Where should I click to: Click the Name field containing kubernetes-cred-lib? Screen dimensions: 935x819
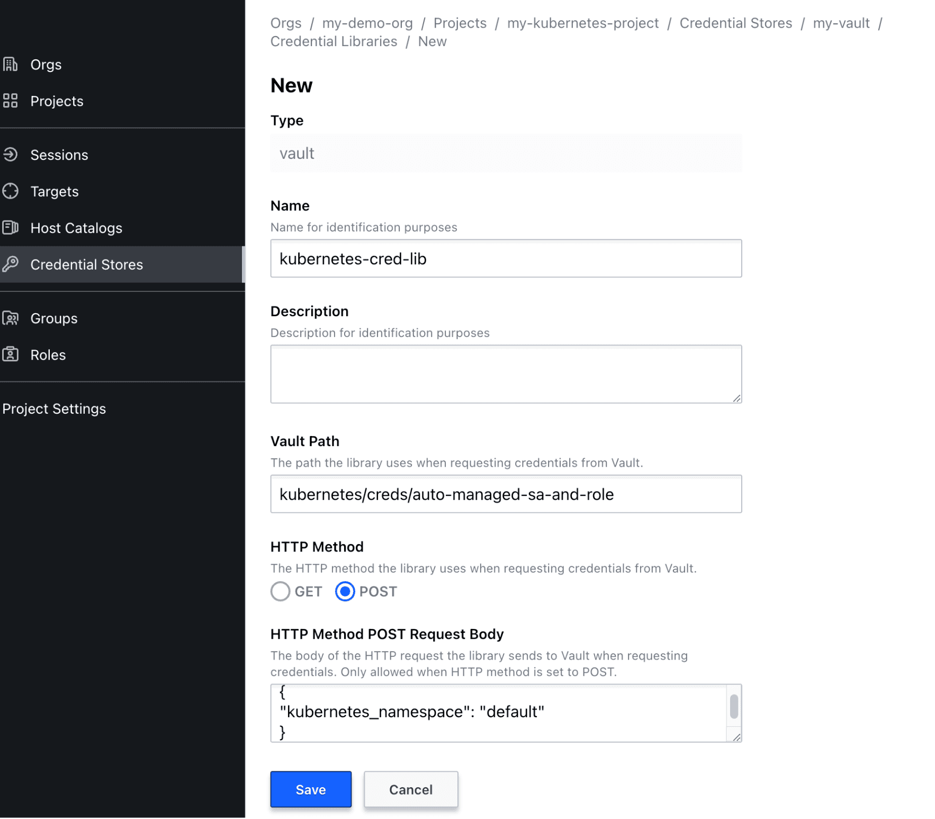click(x=506, y=259)
